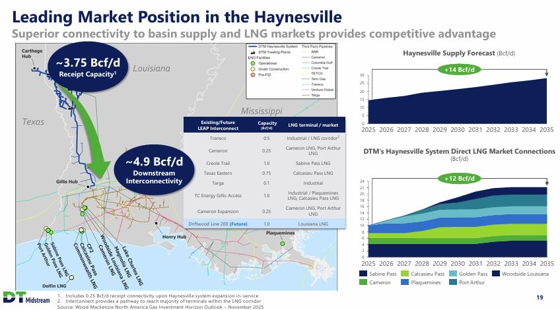
Task: Click the 'Targa' table row name
Action: point(218,183)
